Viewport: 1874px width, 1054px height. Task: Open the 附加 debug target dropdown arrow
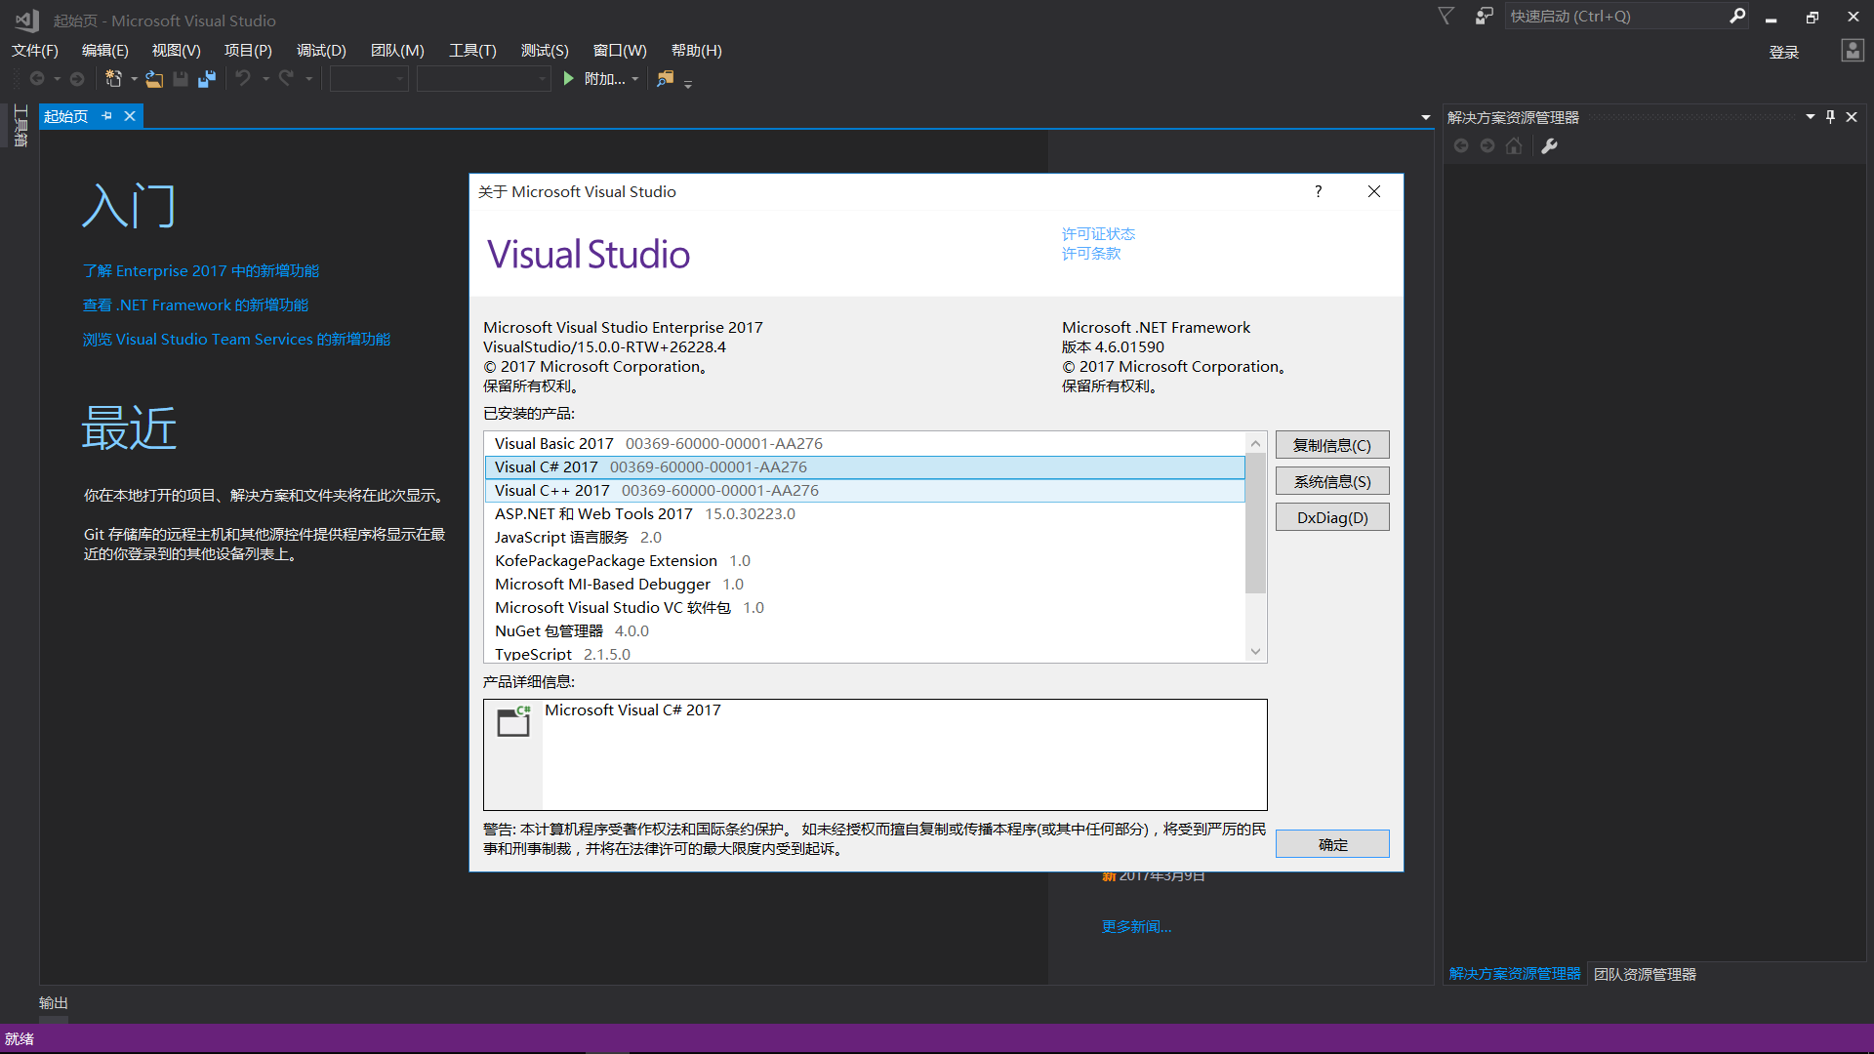(x=635, y=79)
